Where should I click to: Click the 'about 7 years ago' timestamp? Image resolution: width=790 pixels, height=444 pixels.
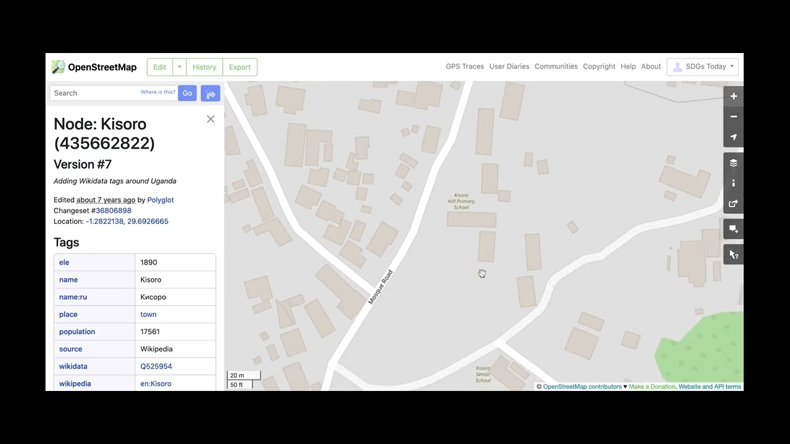[x=106, y=200]
